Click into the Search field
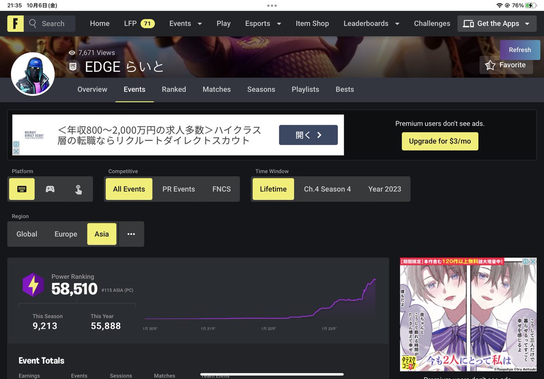 point(50,24)
